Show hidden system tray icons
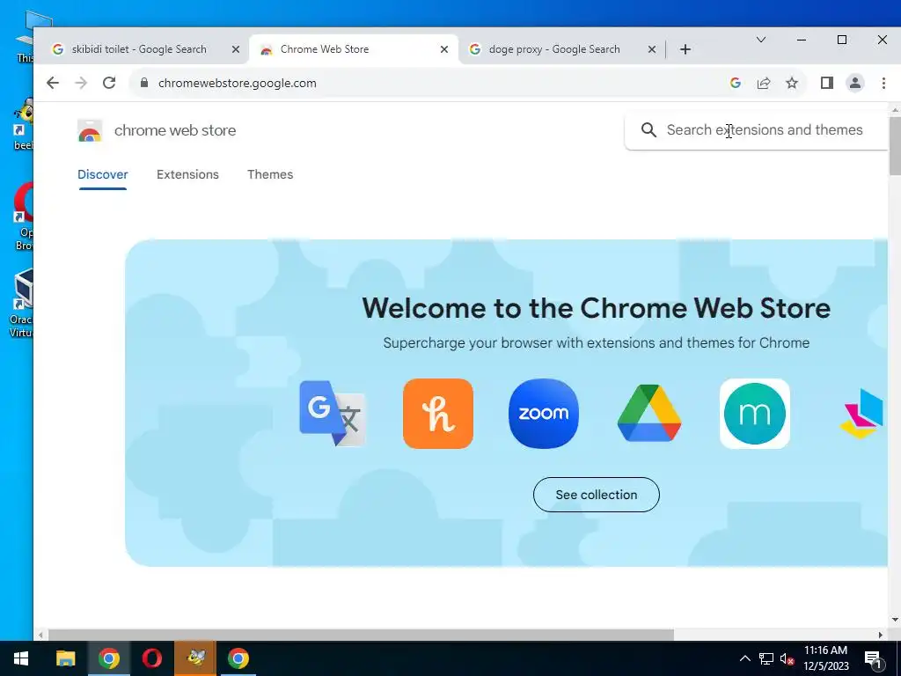The image size is (901, 676). (744, 658)
